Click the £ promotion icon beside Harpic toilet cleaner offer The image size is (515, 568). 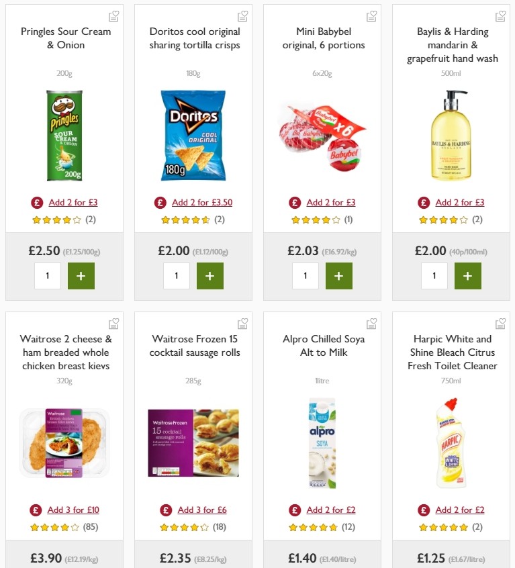click(x=422, y=510)
